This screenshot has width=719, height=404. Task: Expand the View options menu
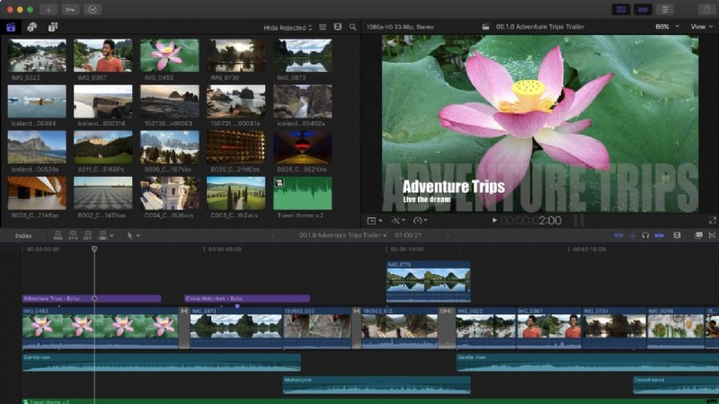click(700, 27)
